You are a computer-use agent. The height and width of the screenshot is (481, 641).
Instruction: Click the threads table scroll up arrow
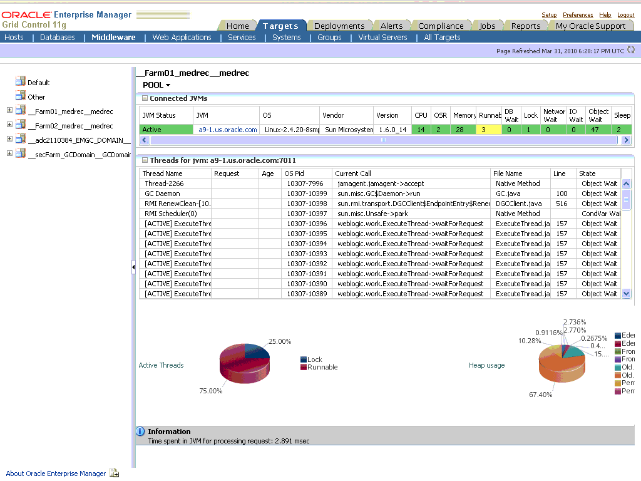click(626, 184)
